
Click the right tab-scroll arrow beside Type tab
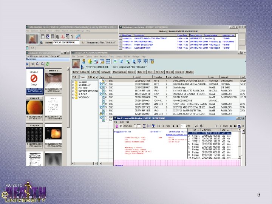pos(96,77)
